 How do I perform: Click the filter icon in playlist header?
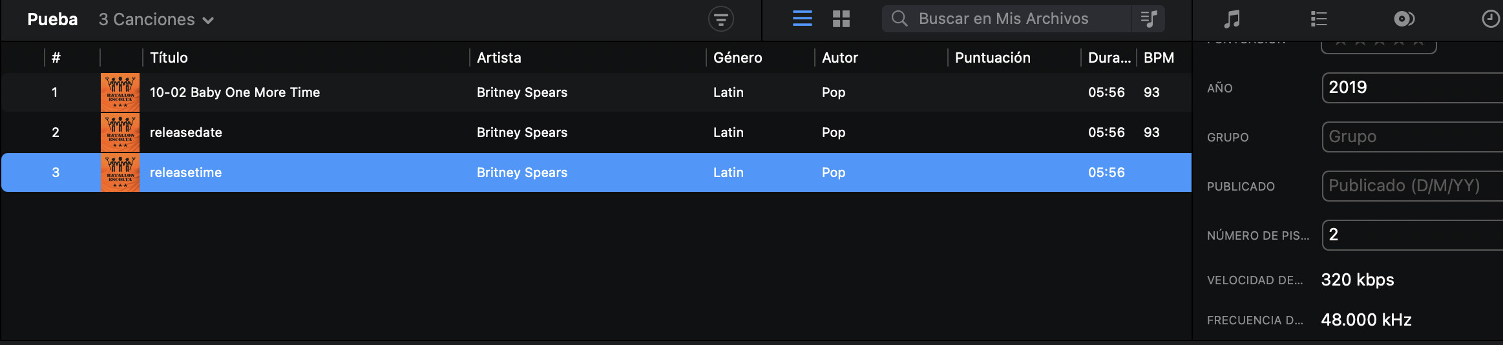point(720,19)
